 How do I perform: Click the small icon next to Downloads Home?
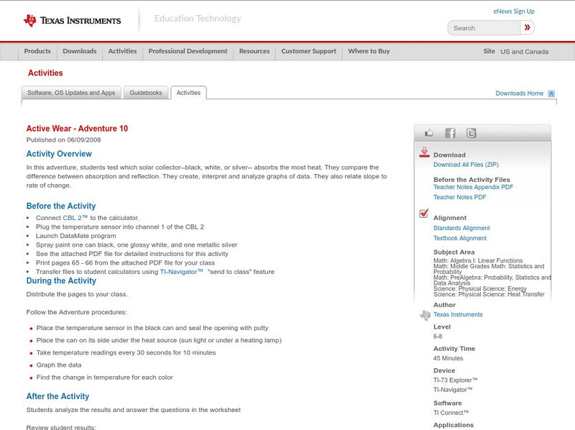[551, 93]
